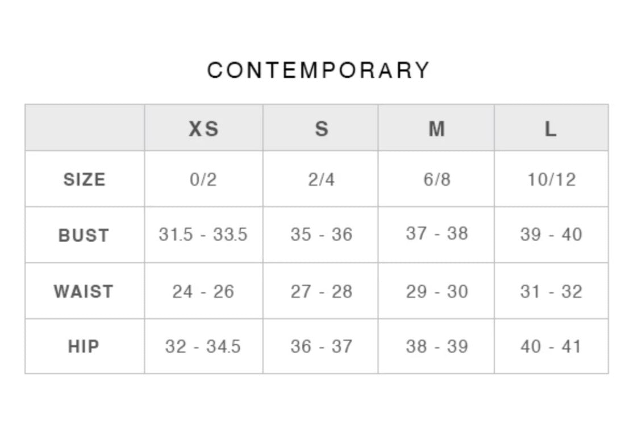
Task: Click the M column header
Action: pyautogui.click(x=436, y=129)
